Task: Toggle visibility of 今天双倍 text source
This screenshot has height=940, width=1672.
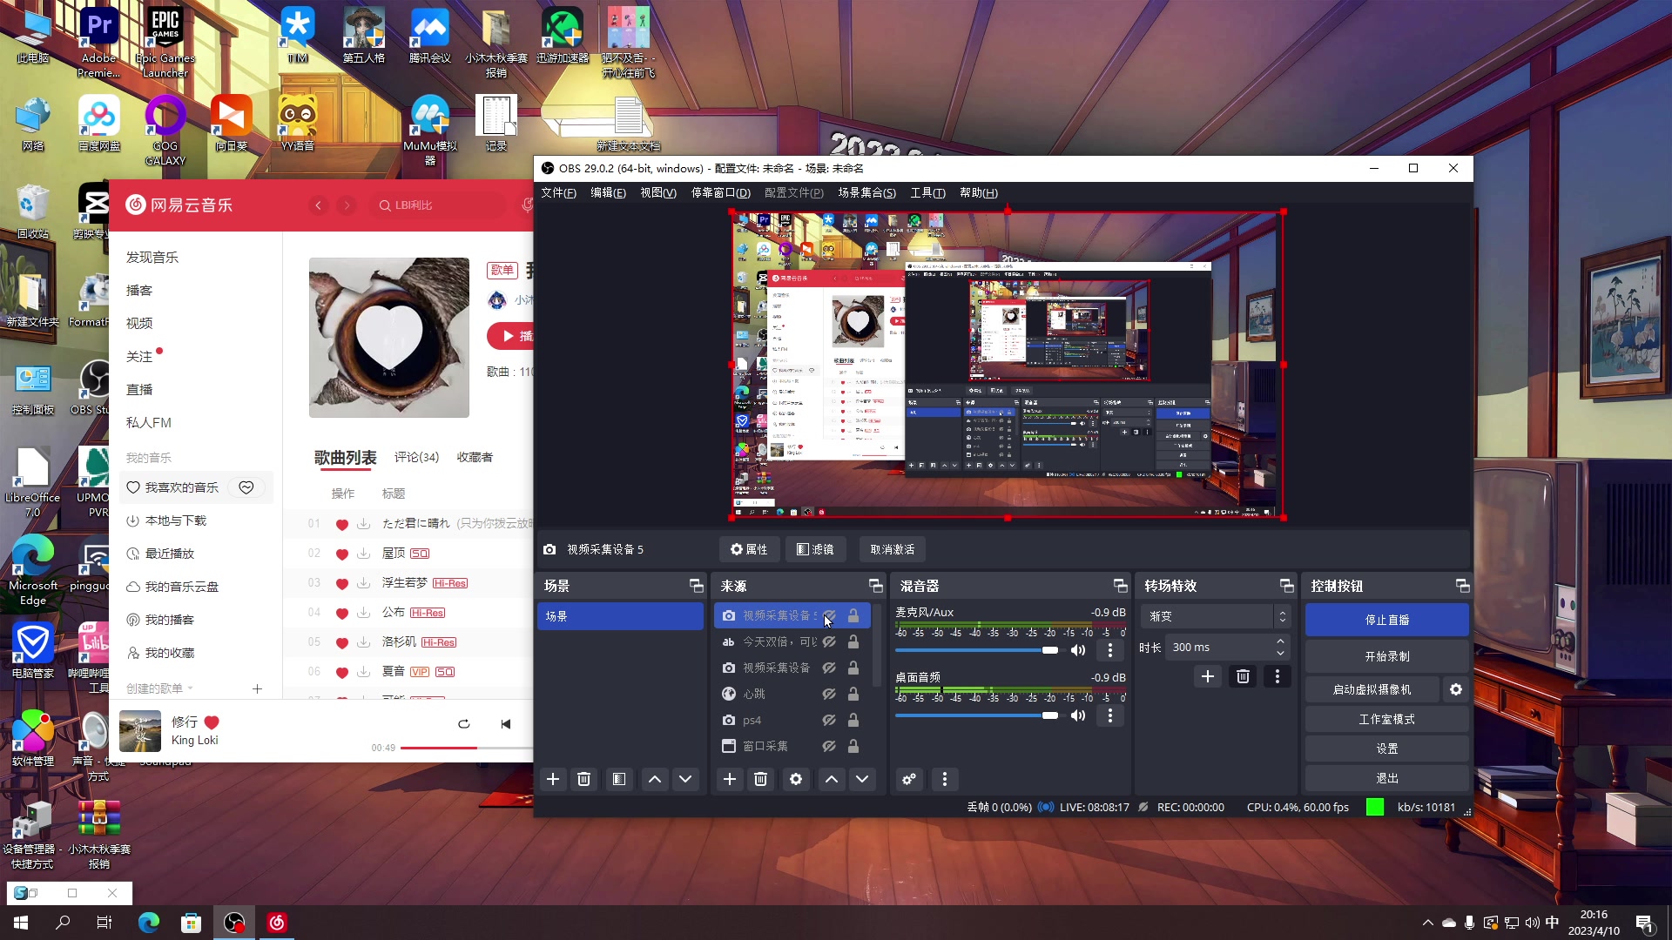Action: (829, 641)
